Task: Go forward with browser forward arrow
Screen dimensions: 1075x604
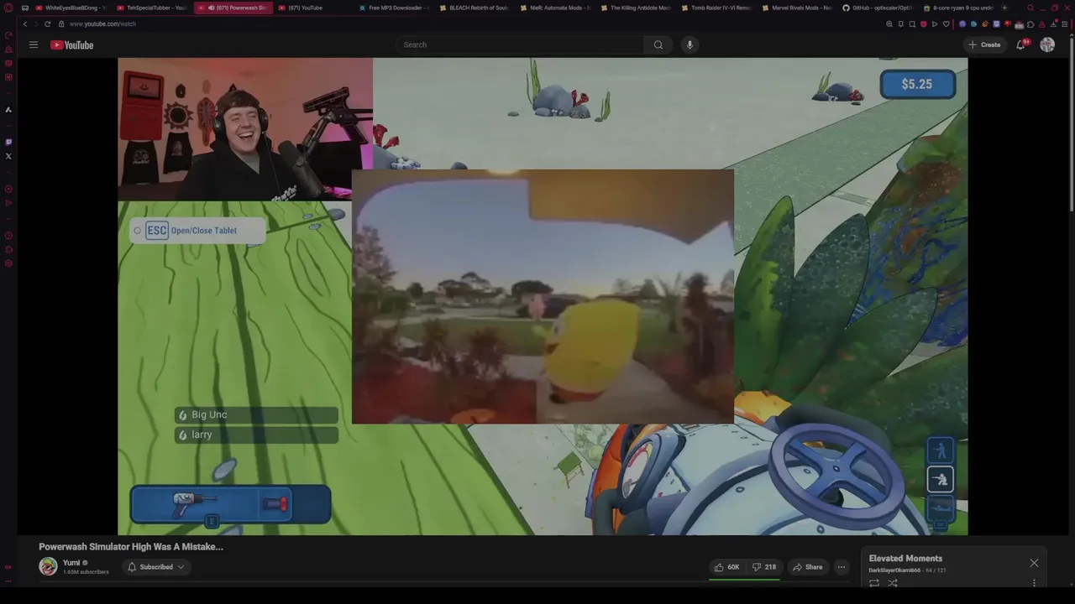Action: (x=35, y=23)
